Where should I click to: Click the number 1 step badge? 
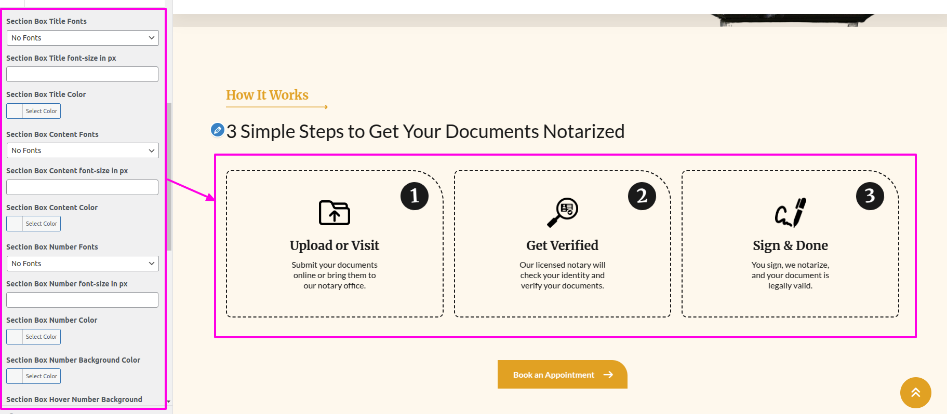414,196
